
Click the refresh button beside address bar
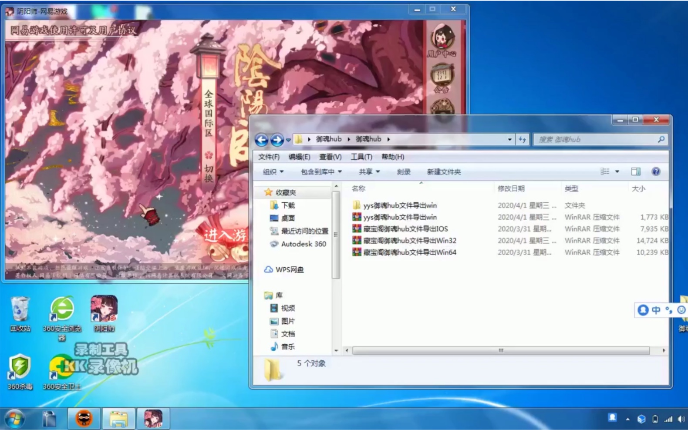(522, 139)
